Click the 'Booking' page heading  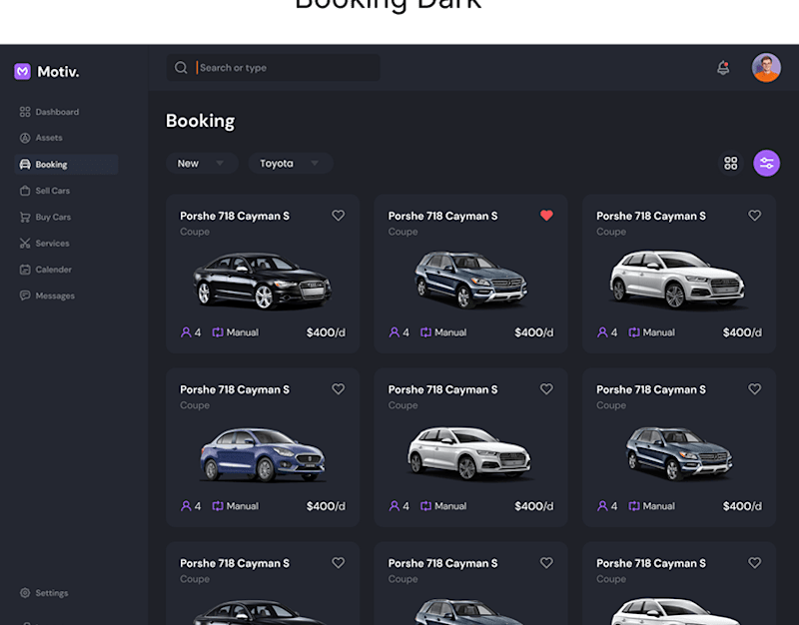point(201,121)
